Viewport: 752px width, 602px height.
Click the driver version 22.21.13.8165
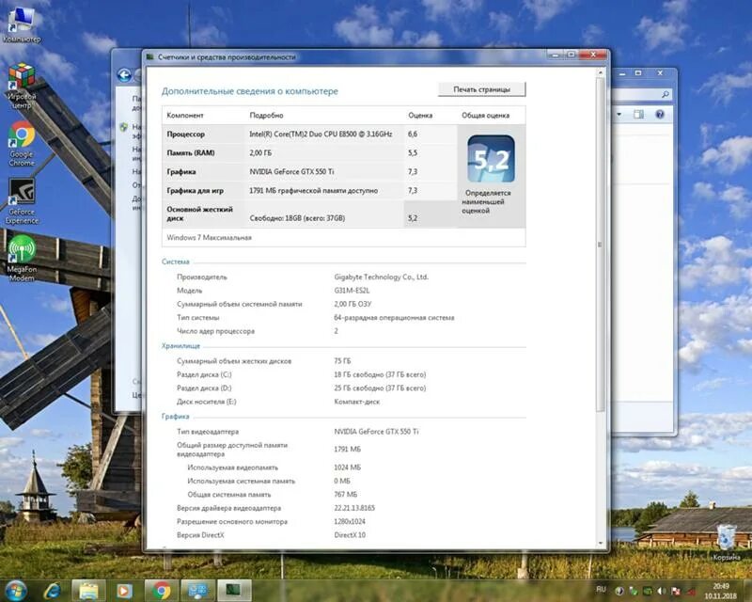click(354, 508)
